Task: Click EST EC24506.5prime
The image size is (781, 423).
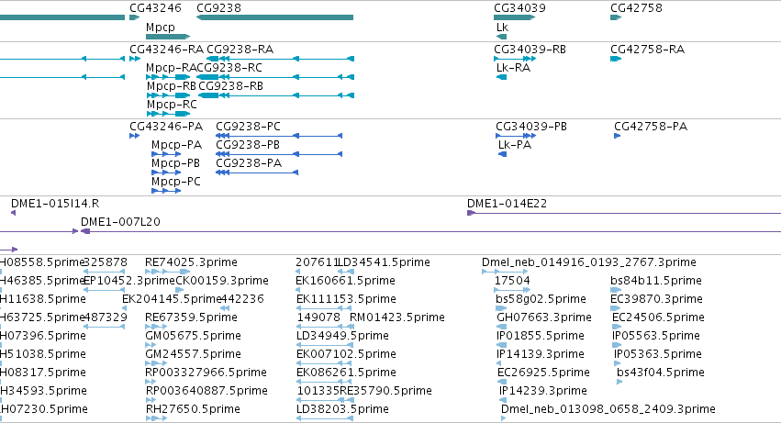Action: [658, 317]
